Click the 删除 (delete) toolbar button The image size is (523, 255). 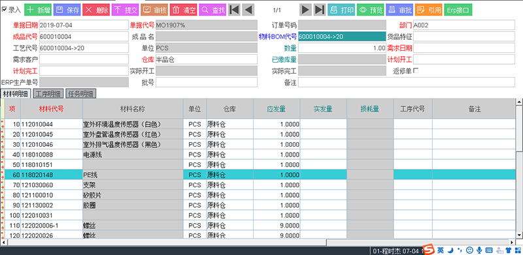(x=96, y=10)
